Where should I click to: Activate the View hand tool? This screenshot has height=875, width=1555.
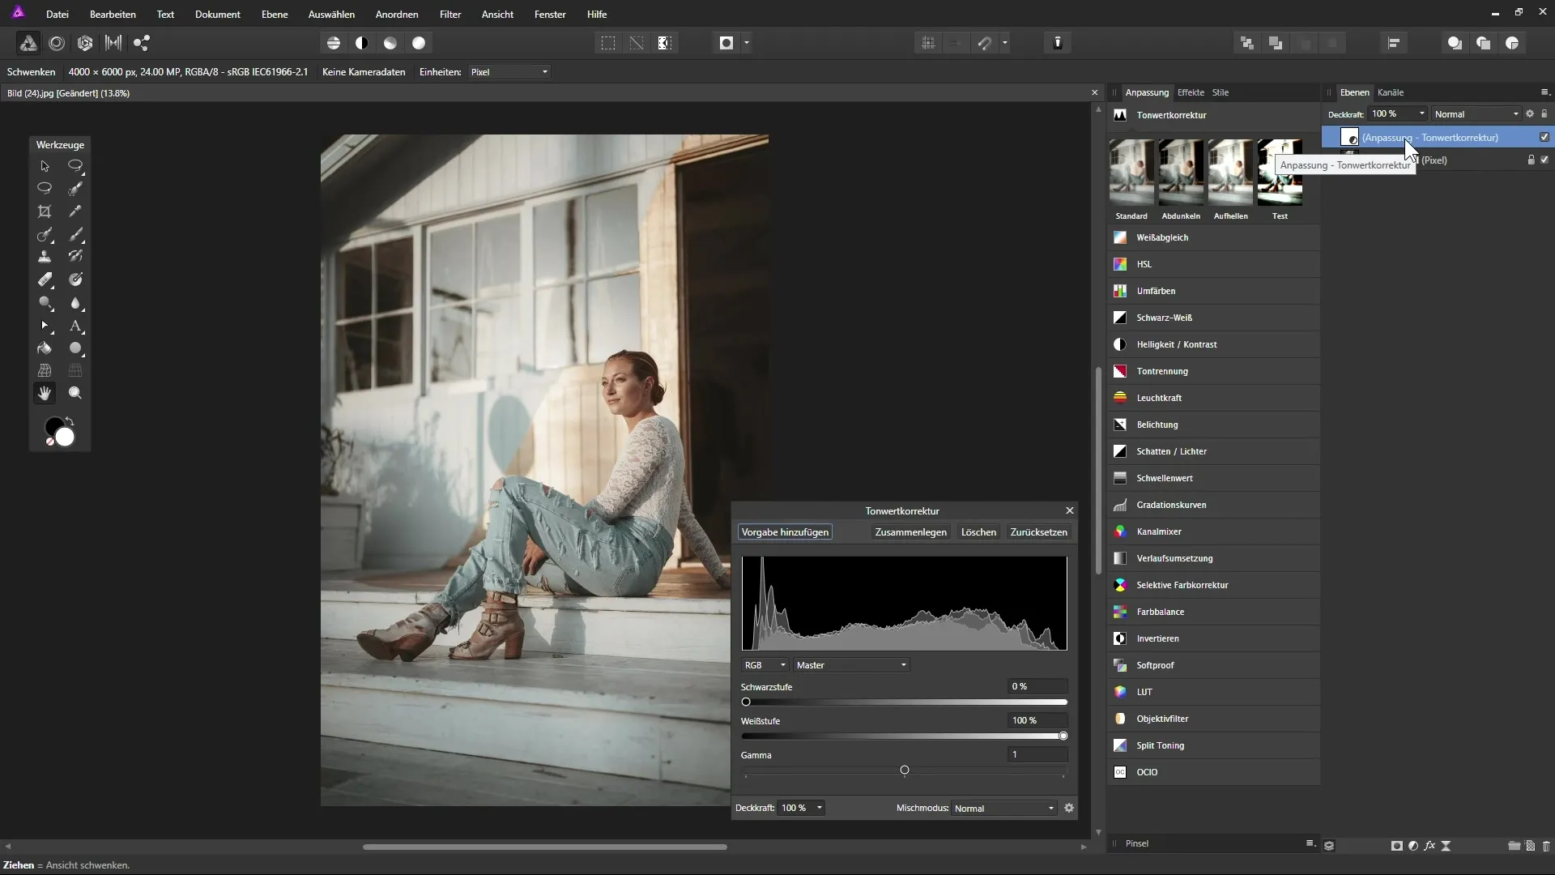coord(45,393)
